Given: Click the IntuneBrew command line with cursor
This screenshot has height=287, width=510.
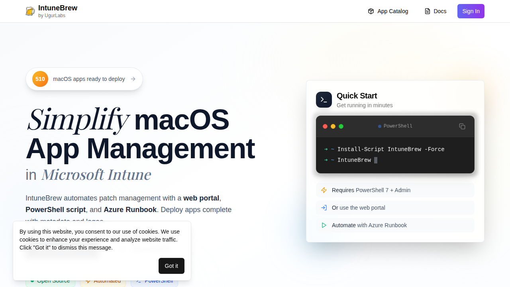Looking at the screenshot, I should (x=354, y=160).
